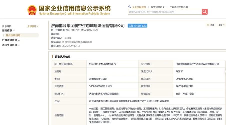226x125 pixels.
Task: Click the 在营（开业）企业 status badge
Action: (x=137, y=26)
